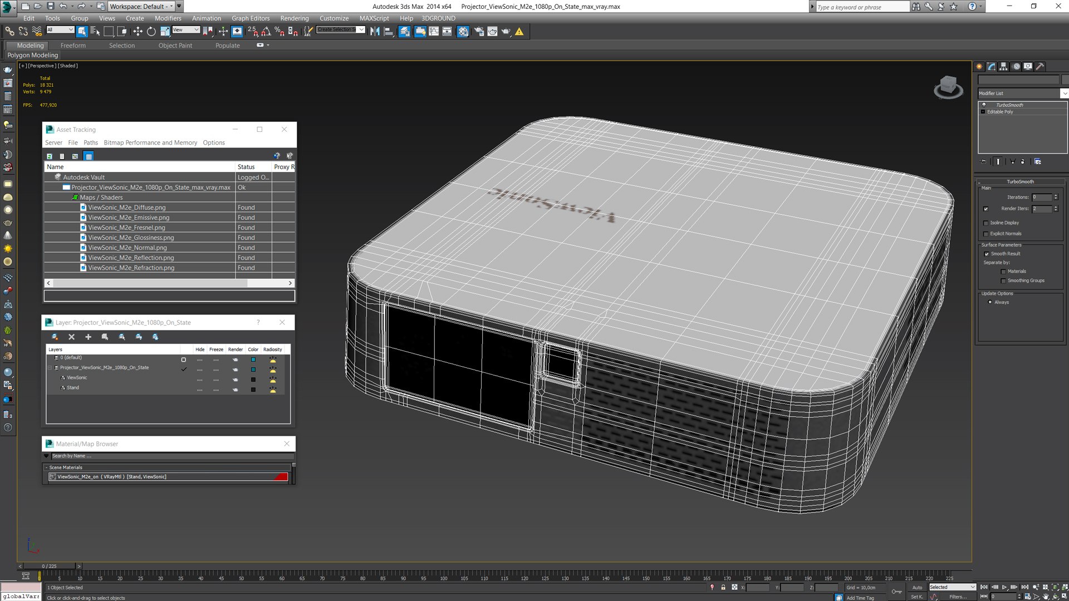Click the Polygon Modeling panel button
The image size is (1069, 601).
[x=32, y=55]
